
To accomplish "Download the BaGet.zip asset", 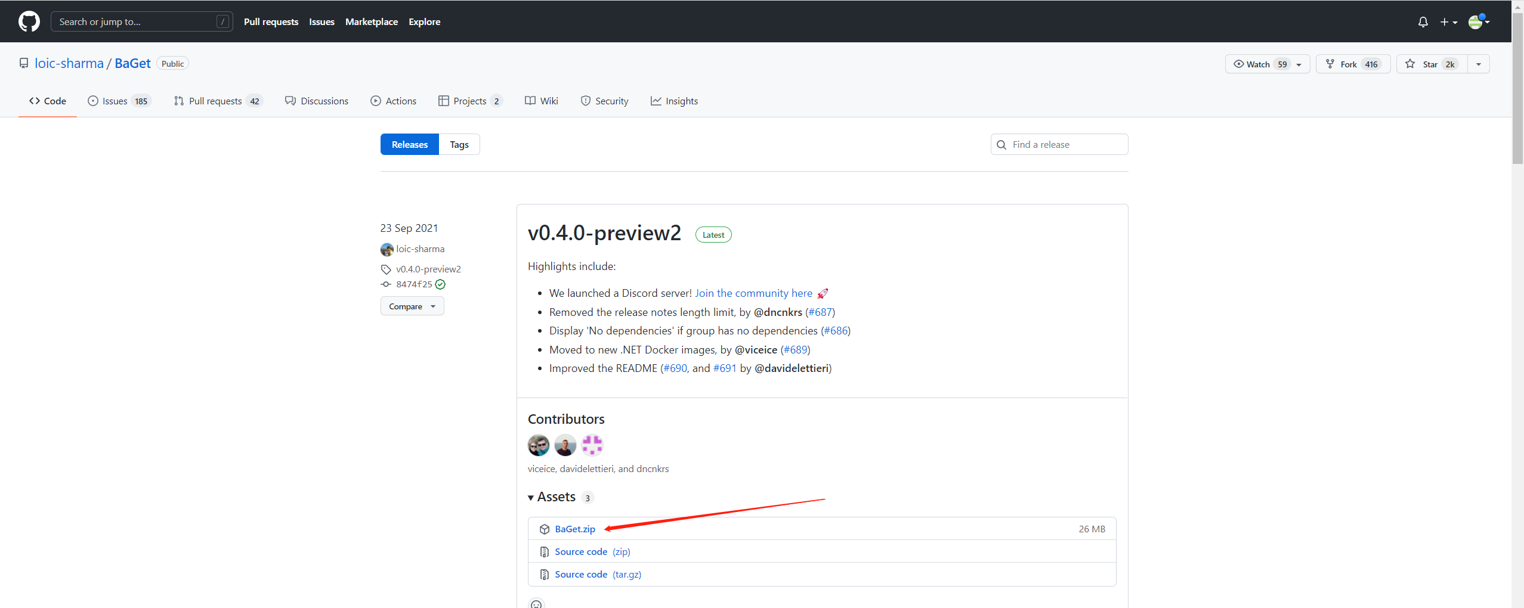I will (575, 529).
